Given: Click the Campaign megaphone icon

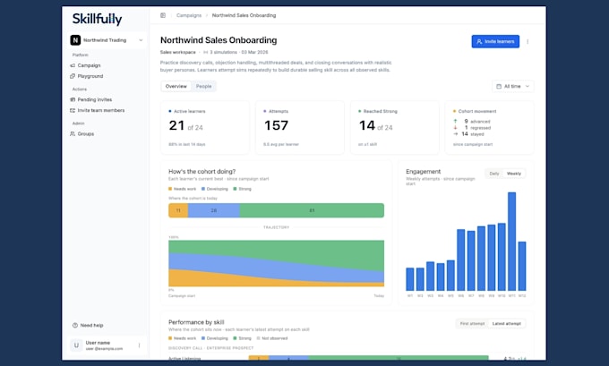Looking at the screenshot, I should coord(73,65).
